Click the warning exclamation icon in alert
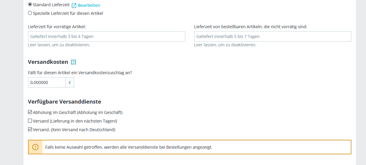Screen dimensions: 366x165 pyautogui.click(x=35, y=147)
